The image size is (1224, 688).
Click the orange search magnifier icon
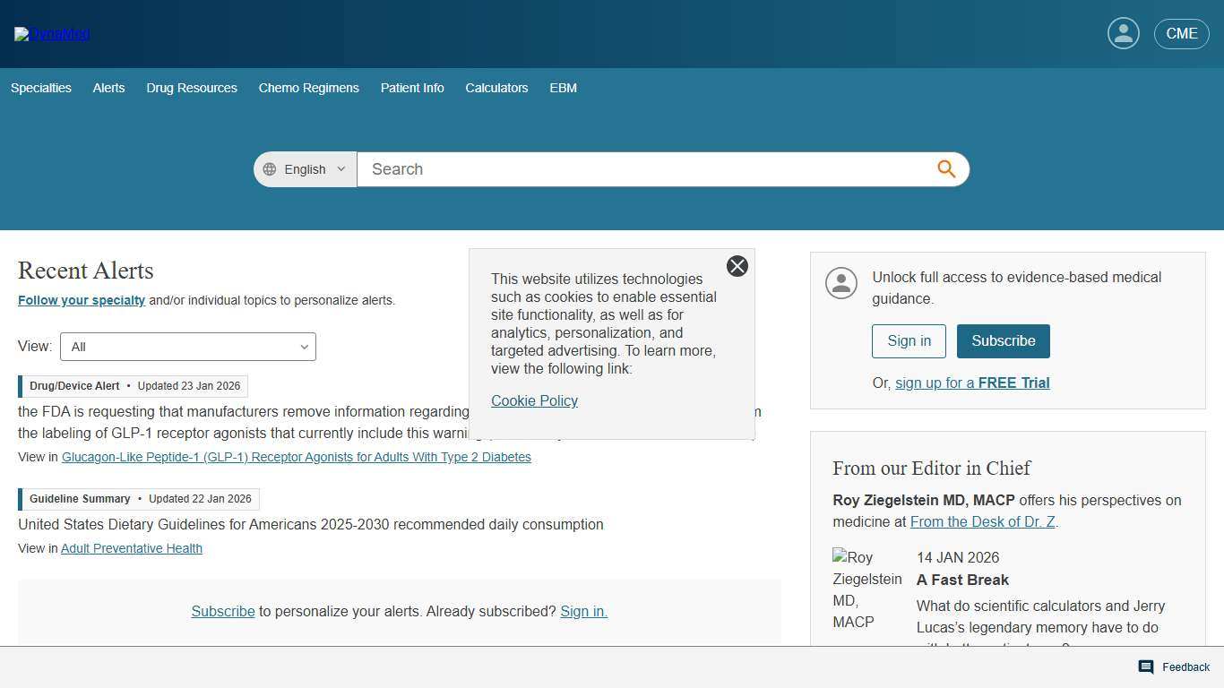tap(946, 169)
